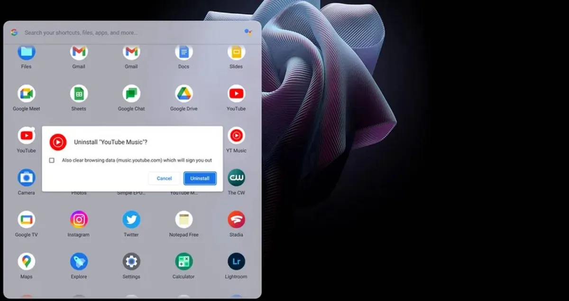Launch Notepad Free
The image size is (569, 301).
[184, 220]
